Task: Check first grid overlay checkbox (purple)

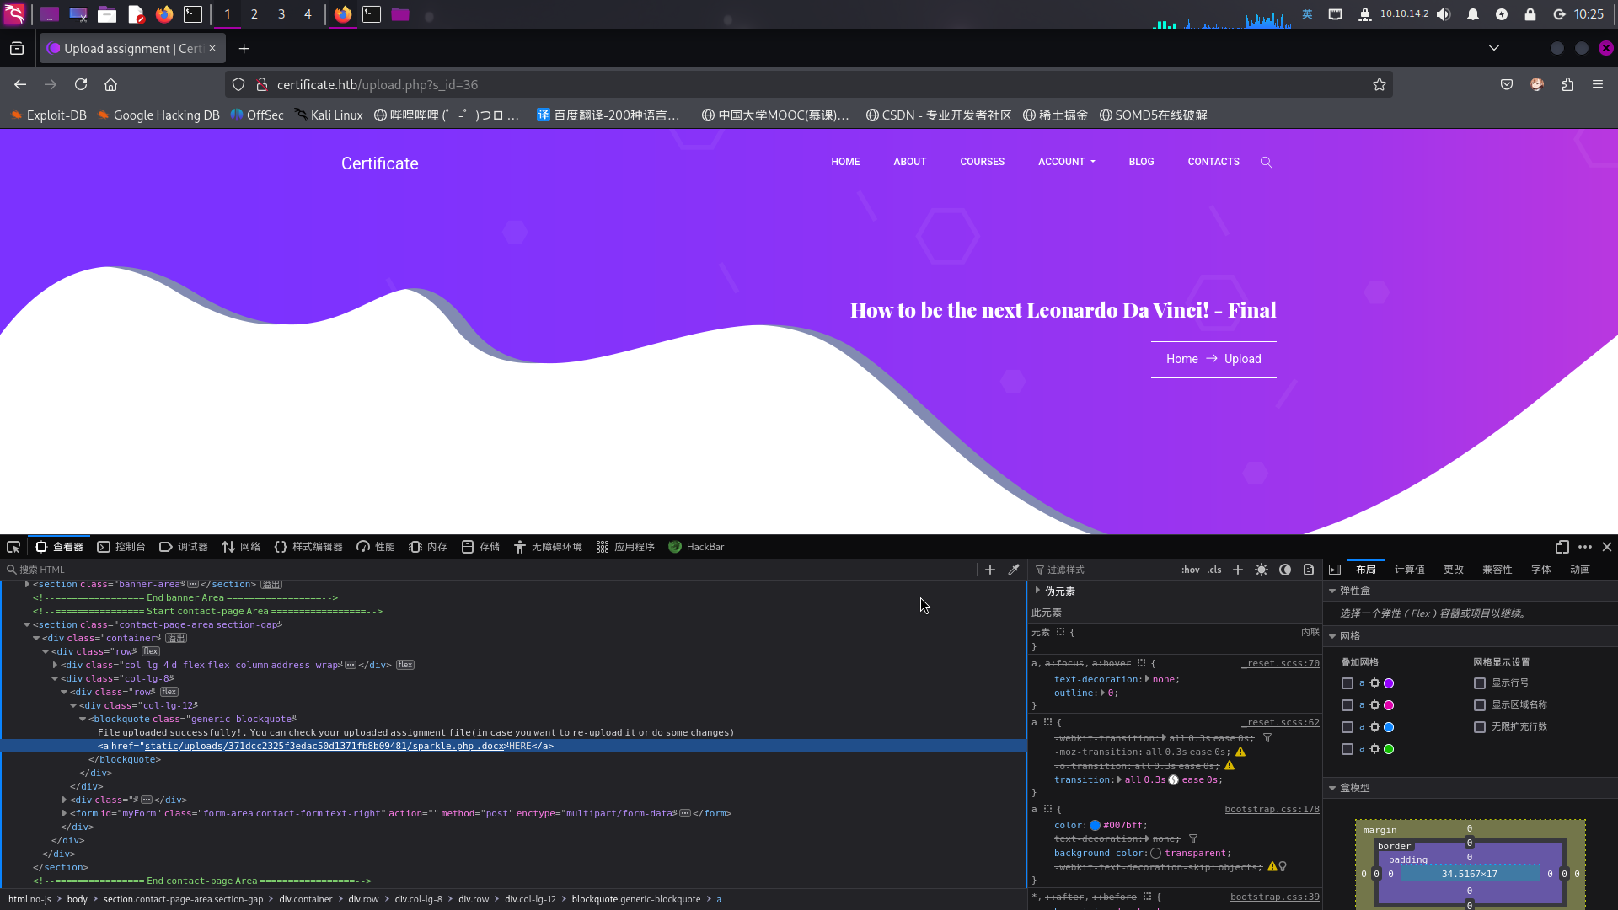Action: pyautogui.click(x=1347, y=683)
